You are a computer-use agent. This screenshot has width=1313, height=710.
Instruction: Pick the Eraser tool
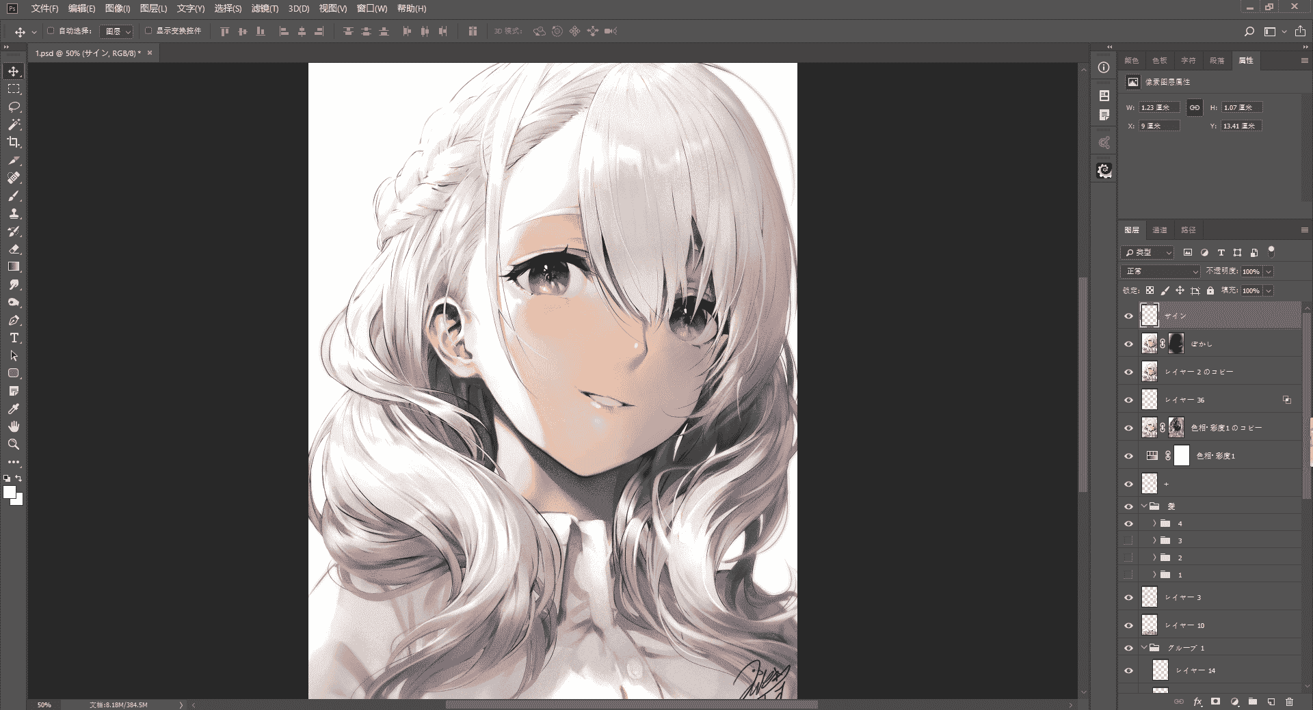14,249
